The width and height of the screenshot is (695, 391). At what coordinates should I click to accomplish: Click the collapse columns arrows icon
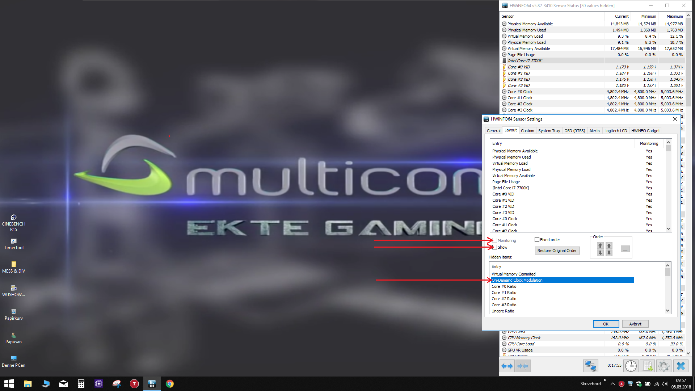523,366
